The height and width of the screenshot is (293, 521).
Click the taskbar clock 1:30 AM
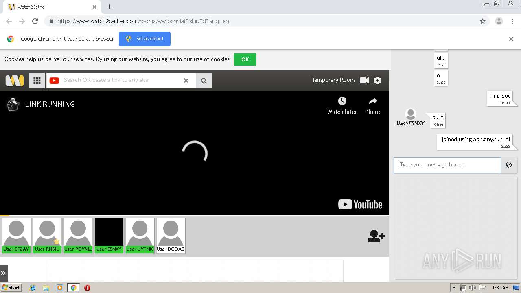pyautogui.click(x=500, y=288)
